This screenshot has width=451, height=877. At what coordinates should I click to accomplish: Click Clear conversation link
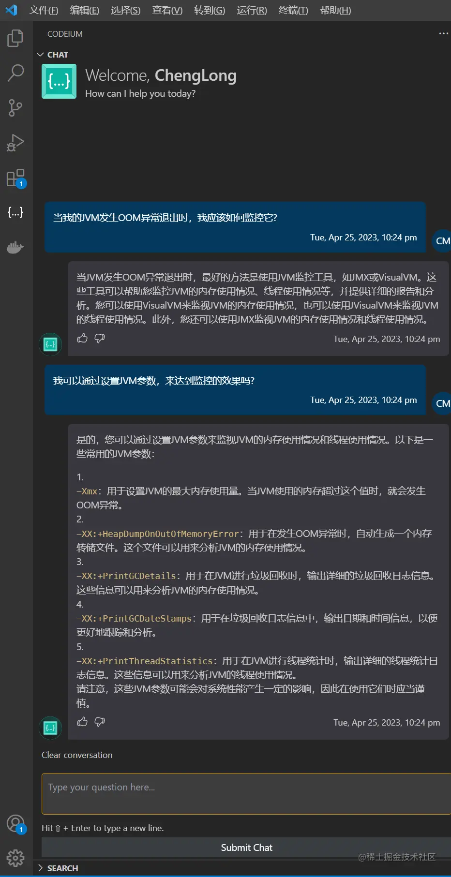77,755
